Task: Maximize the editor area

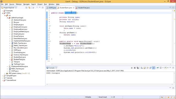Action: pyautogui.click(x=173, y=8)
